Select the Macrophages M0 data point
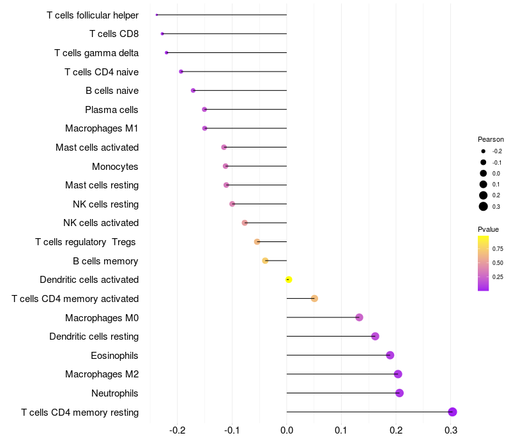 click(359, 317)
